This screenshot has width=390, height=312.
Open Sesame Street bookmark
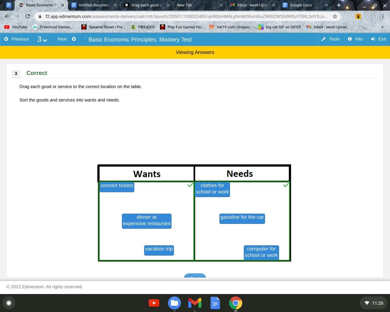click(x=103, y=27)
